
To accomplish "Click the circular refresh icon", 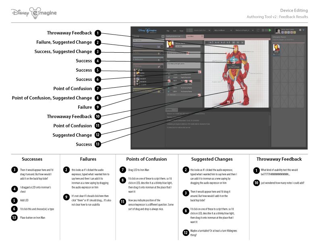I will pos(258,30).
